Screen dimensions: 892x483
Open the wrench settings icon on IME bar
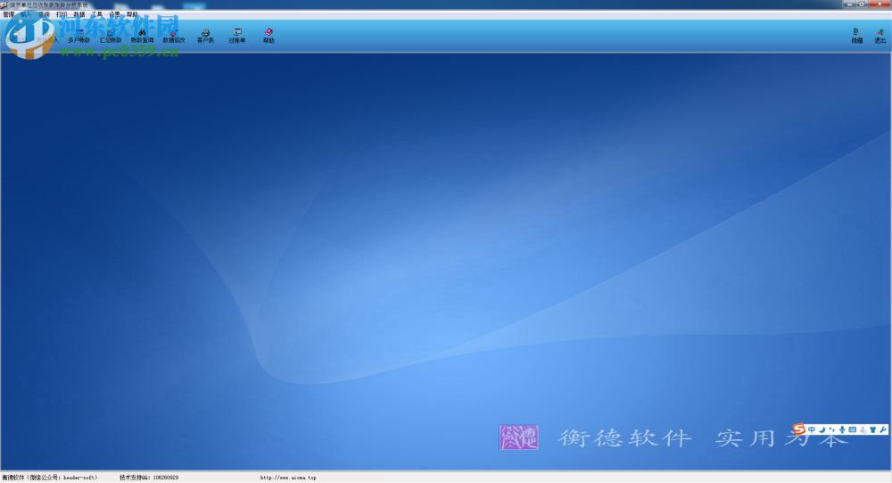[882, 429]
